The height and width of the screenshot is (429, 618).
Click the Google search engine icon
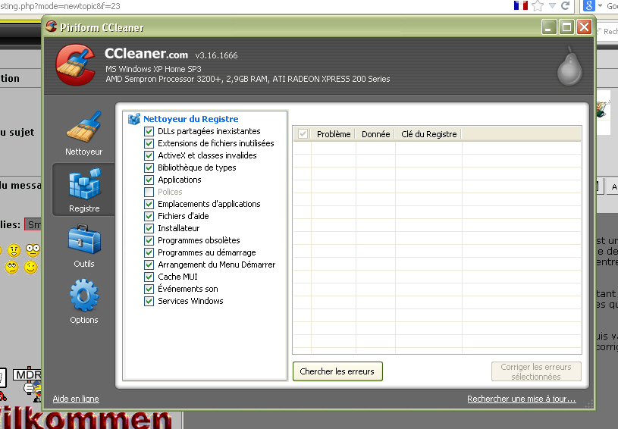(x=589, y=5)
